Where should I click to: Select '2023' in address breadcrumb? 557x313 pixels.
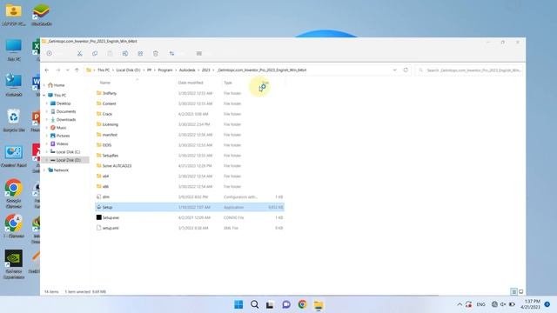(x=206, y=70)
